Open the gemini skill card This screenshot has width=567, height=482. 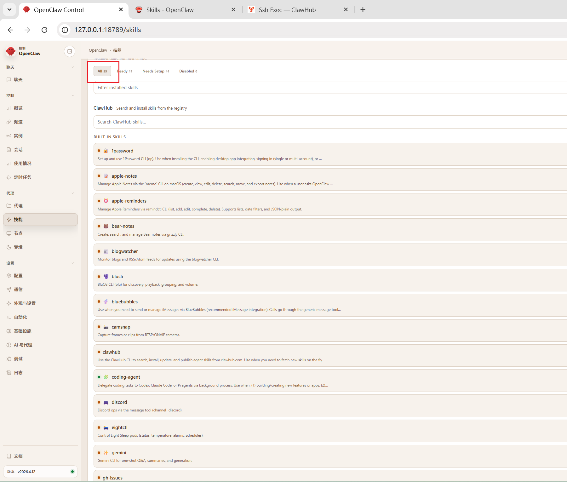coord(330,456)
